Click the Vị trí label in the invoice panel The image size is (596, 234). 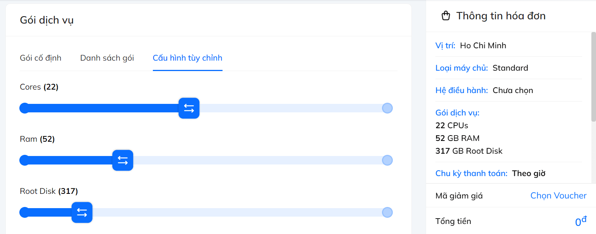tap(445, 46)
